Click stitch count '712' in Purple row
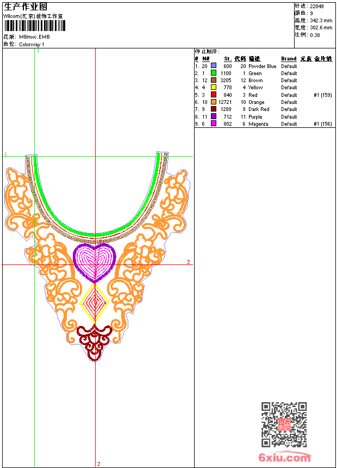Viewport: 337px width, 468px height. (228, 116)
